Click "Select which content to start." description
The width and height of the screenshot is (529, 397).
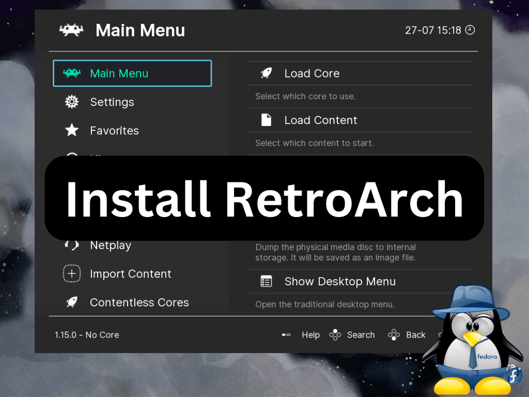(315, 143)
